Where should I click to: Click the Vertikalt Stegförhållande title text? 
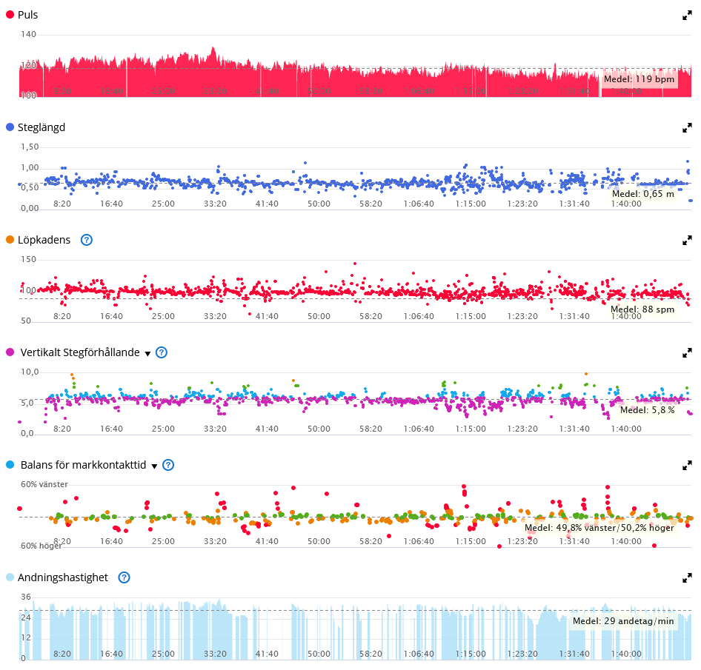click(80, 353)
